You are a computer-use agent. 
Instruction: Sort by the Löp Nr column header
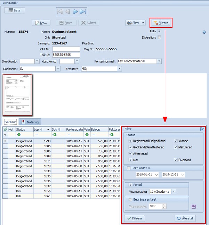point(42,130)
